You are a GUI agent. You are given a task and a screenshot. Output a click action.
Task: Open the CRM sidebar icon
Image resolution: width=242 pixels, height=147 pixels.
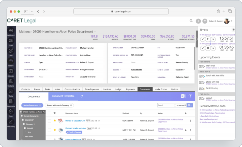pos(11,52)
